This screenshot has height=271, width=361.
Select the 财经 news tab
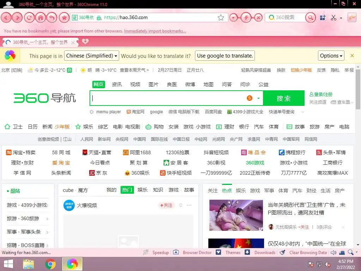[x=311, y=191]
